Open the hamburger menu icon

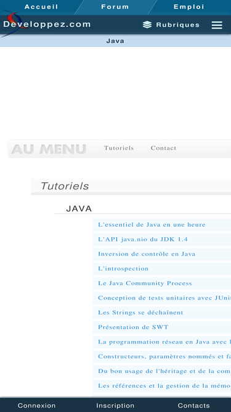pos(217,25)
